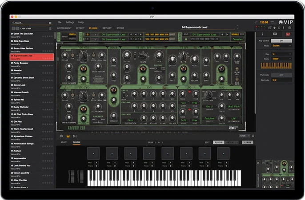Open the Scale Major dropdown

[x=281, y=59]
